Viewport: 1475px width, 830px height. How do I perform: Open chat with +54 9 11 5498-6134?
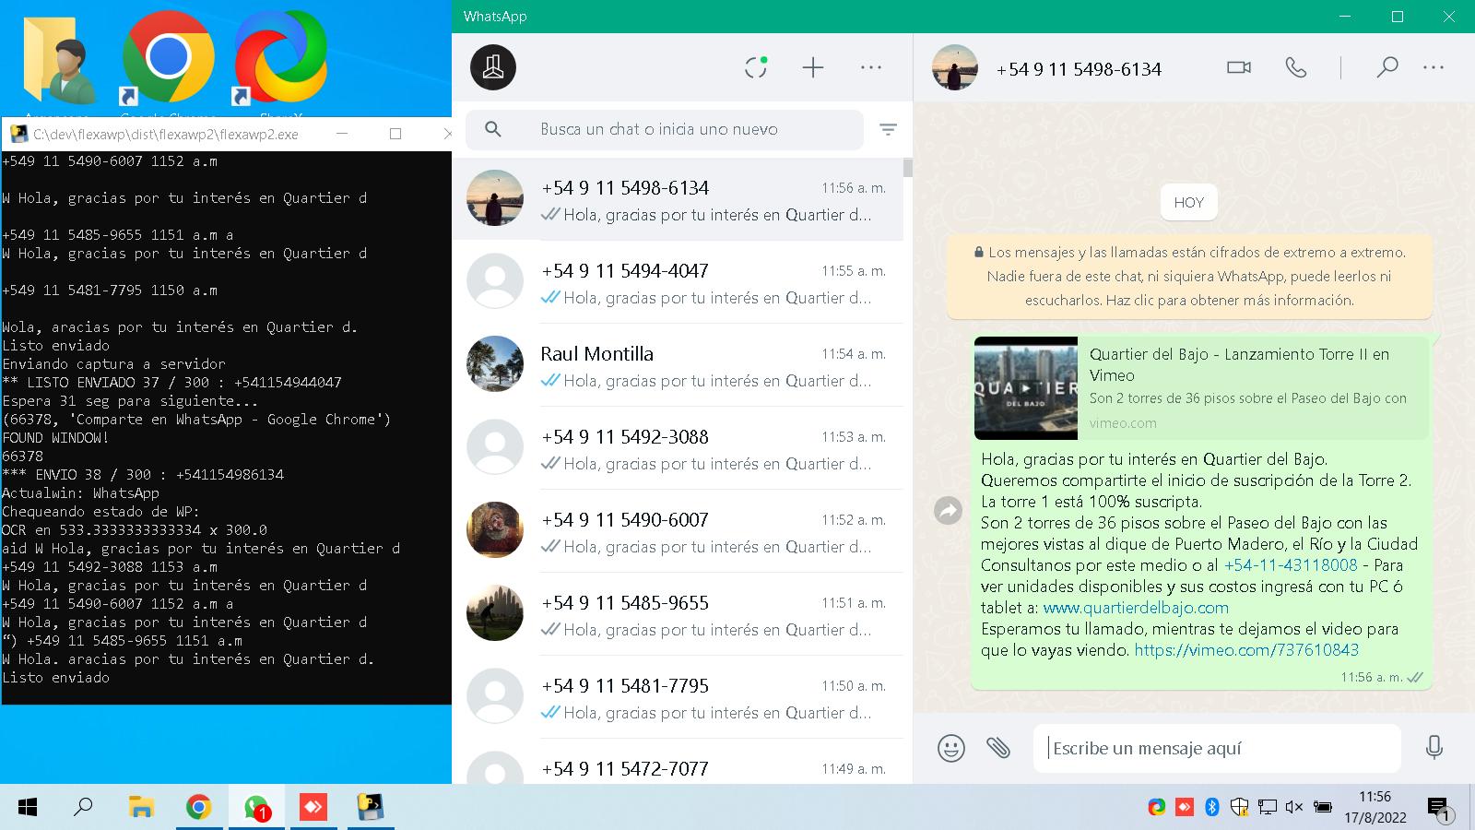click(678, 200)
